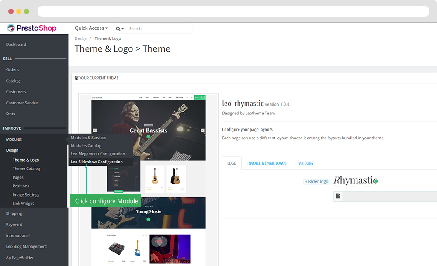Open the Orders menu
The width and height of the screenshot is (437, 266).
click(12, 69)
